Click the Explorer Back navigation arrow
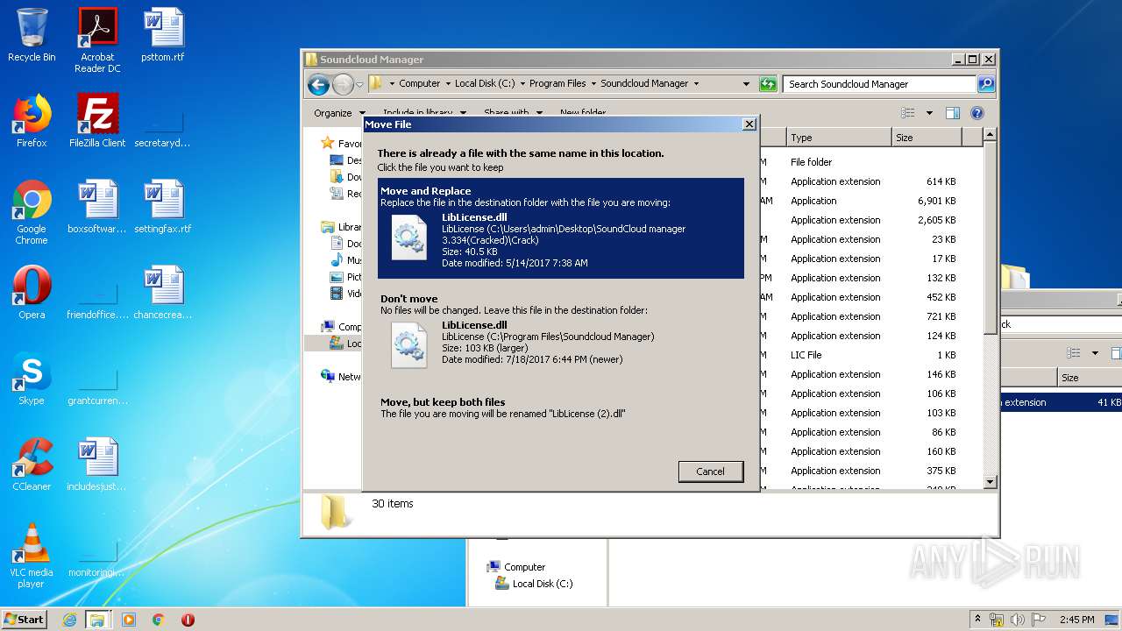Viewport: 1122px width, 631px height. click(318, 84)
